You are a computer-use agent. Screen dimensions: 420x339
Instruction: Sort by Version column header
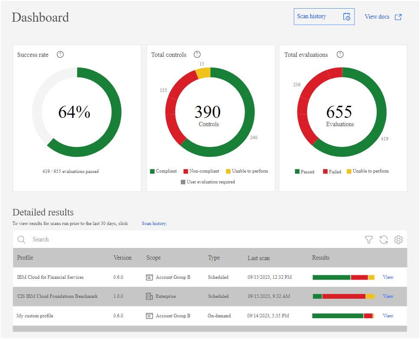[x=123, y=258]
